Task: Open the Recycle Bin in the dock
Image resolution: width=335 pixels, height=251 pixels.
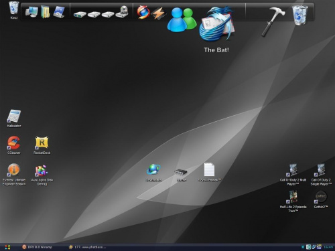Action: pyautogui.click(x=299, y=15)
